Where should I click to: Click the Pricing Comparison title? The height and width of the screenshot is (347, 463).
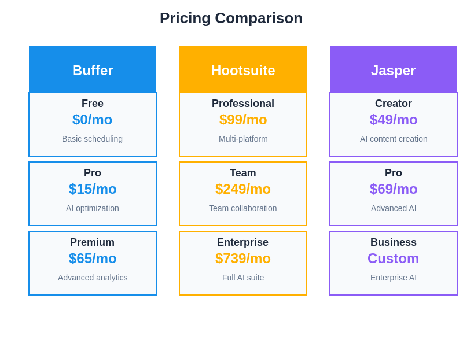tap(231, 18)
